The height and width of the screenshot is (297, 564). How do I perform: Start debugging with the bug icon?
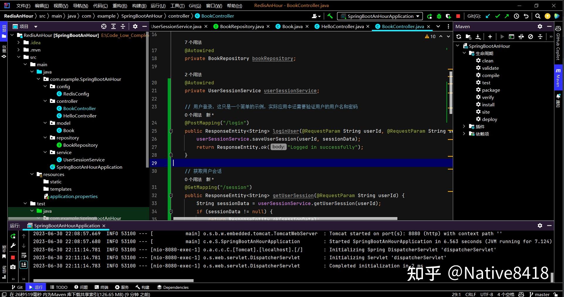(438, 16)
